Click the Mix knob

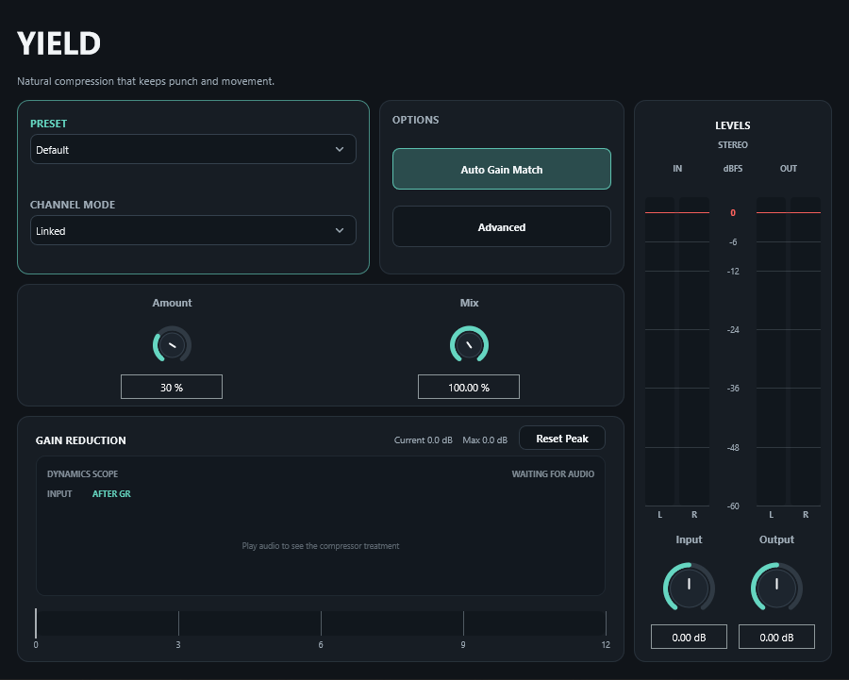point(469,344)
